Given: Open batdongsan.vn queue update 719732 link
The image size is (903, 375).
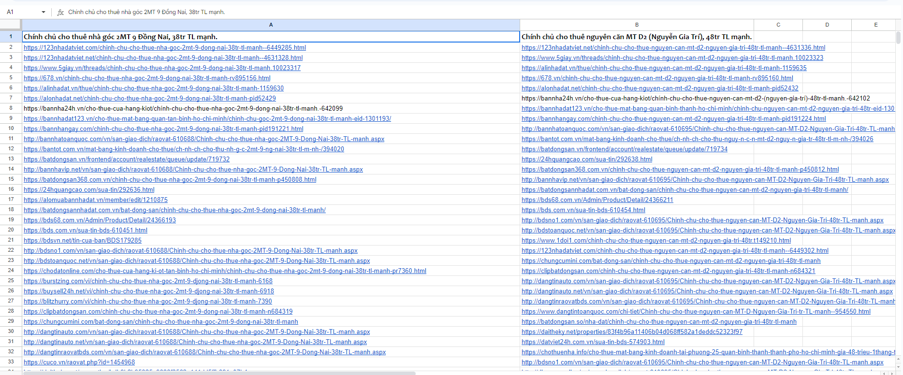Looking at the screenshot, I should click(x=127, y=159).
